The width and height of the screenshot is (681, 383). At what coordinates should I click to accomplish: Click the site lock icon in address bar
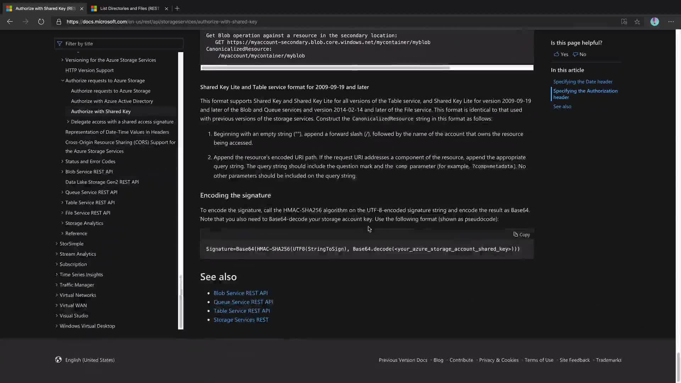59,22
